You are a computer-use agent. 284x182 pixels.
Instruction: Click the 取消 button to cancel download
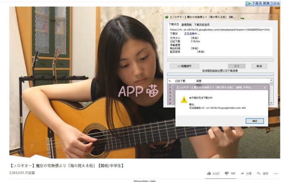click(x=259, y=66)
